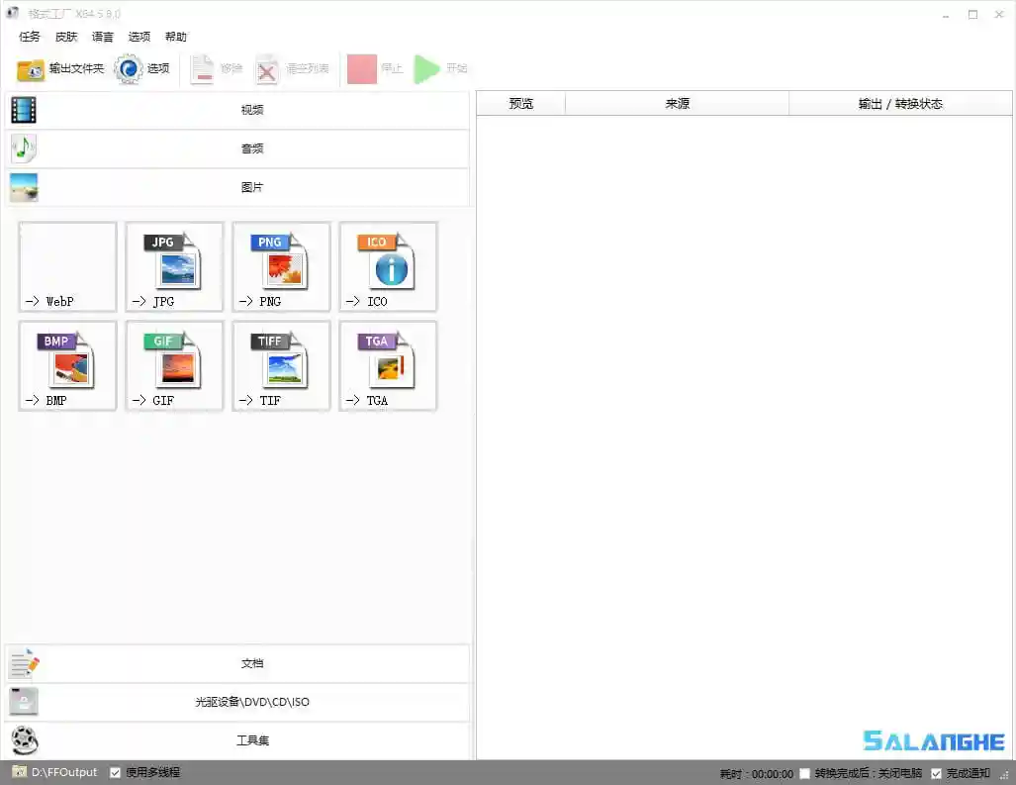Open the 选项 options menu

point(139,37)
